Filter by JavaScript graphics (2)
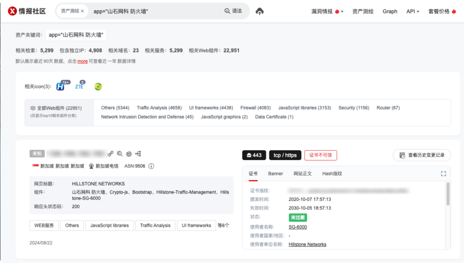Image resolution: width=464 pixels, height=263 pixels. point(224,117)
